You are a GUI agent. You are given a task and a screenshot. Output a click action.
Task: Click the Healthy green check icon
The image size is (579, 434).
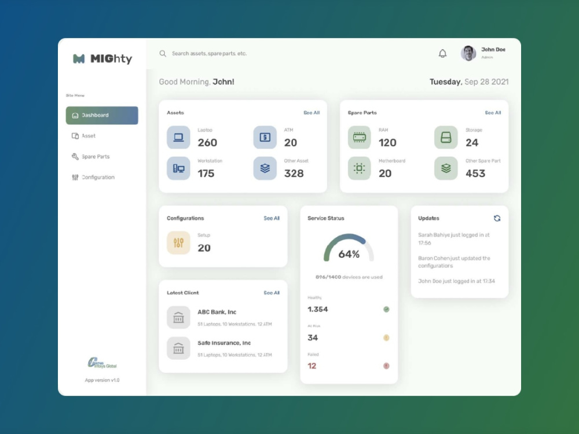click(386, 309)
